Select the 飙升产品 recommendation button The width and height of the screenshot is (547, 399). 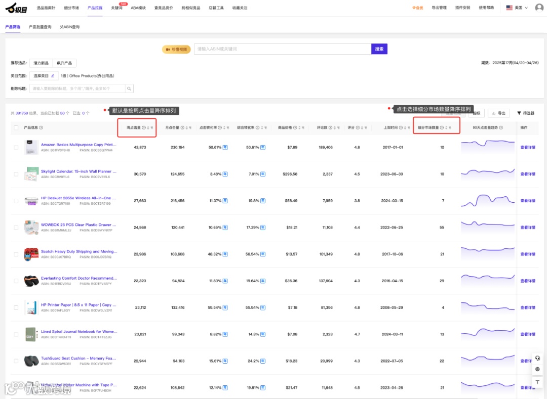pyautogui.click(x=64, y=63)
